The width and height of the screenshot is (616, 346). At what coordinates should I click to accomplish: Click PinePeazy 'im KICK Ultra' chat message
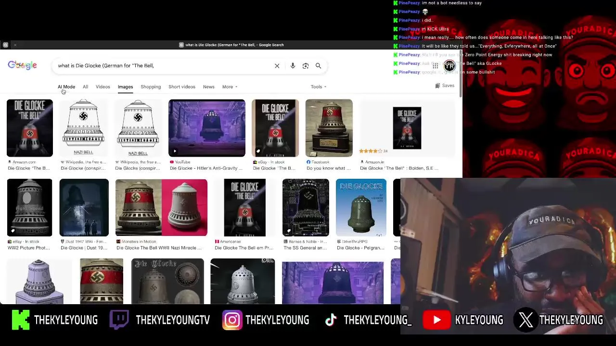(435, 29)
